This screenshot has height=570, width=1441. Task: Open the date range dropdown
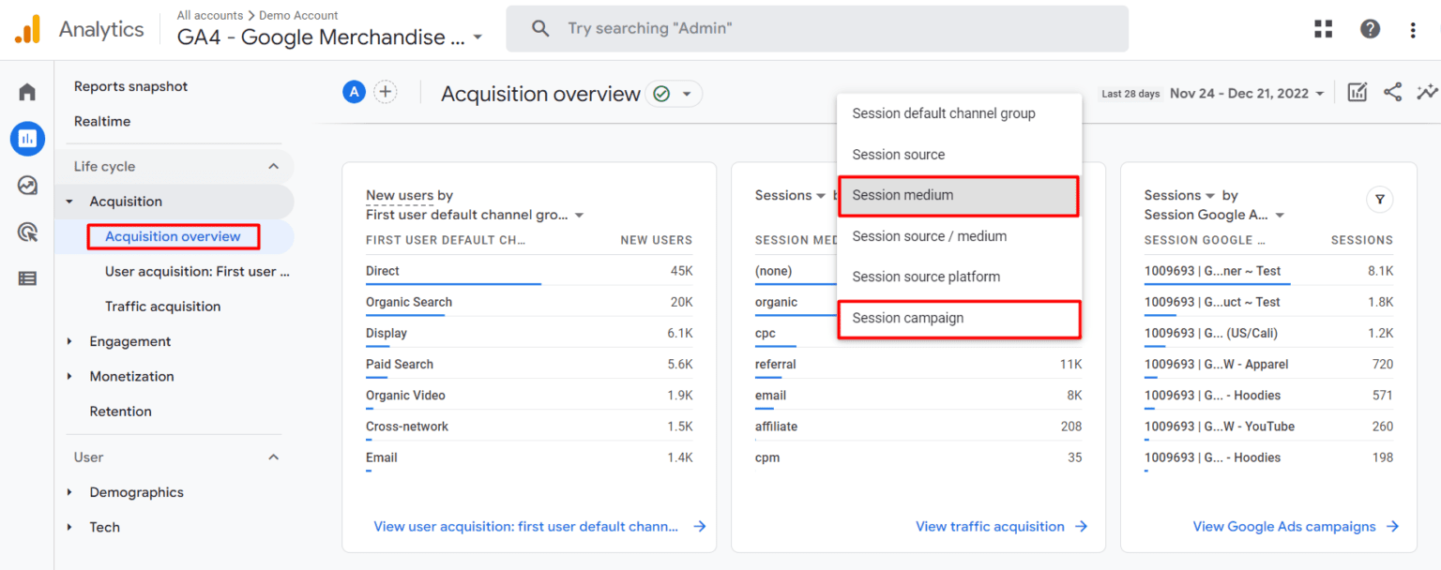(x=1247, y=94)
